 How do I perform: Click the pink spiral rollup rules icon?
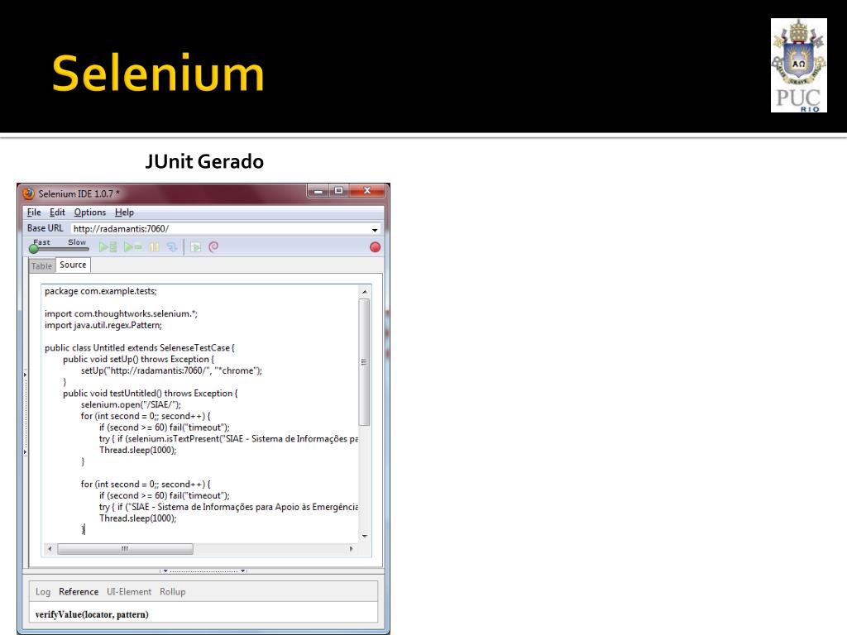214,247
